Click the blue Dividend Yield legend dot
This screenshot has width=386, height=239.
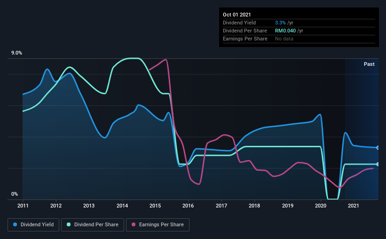click(x=15, y=224)
